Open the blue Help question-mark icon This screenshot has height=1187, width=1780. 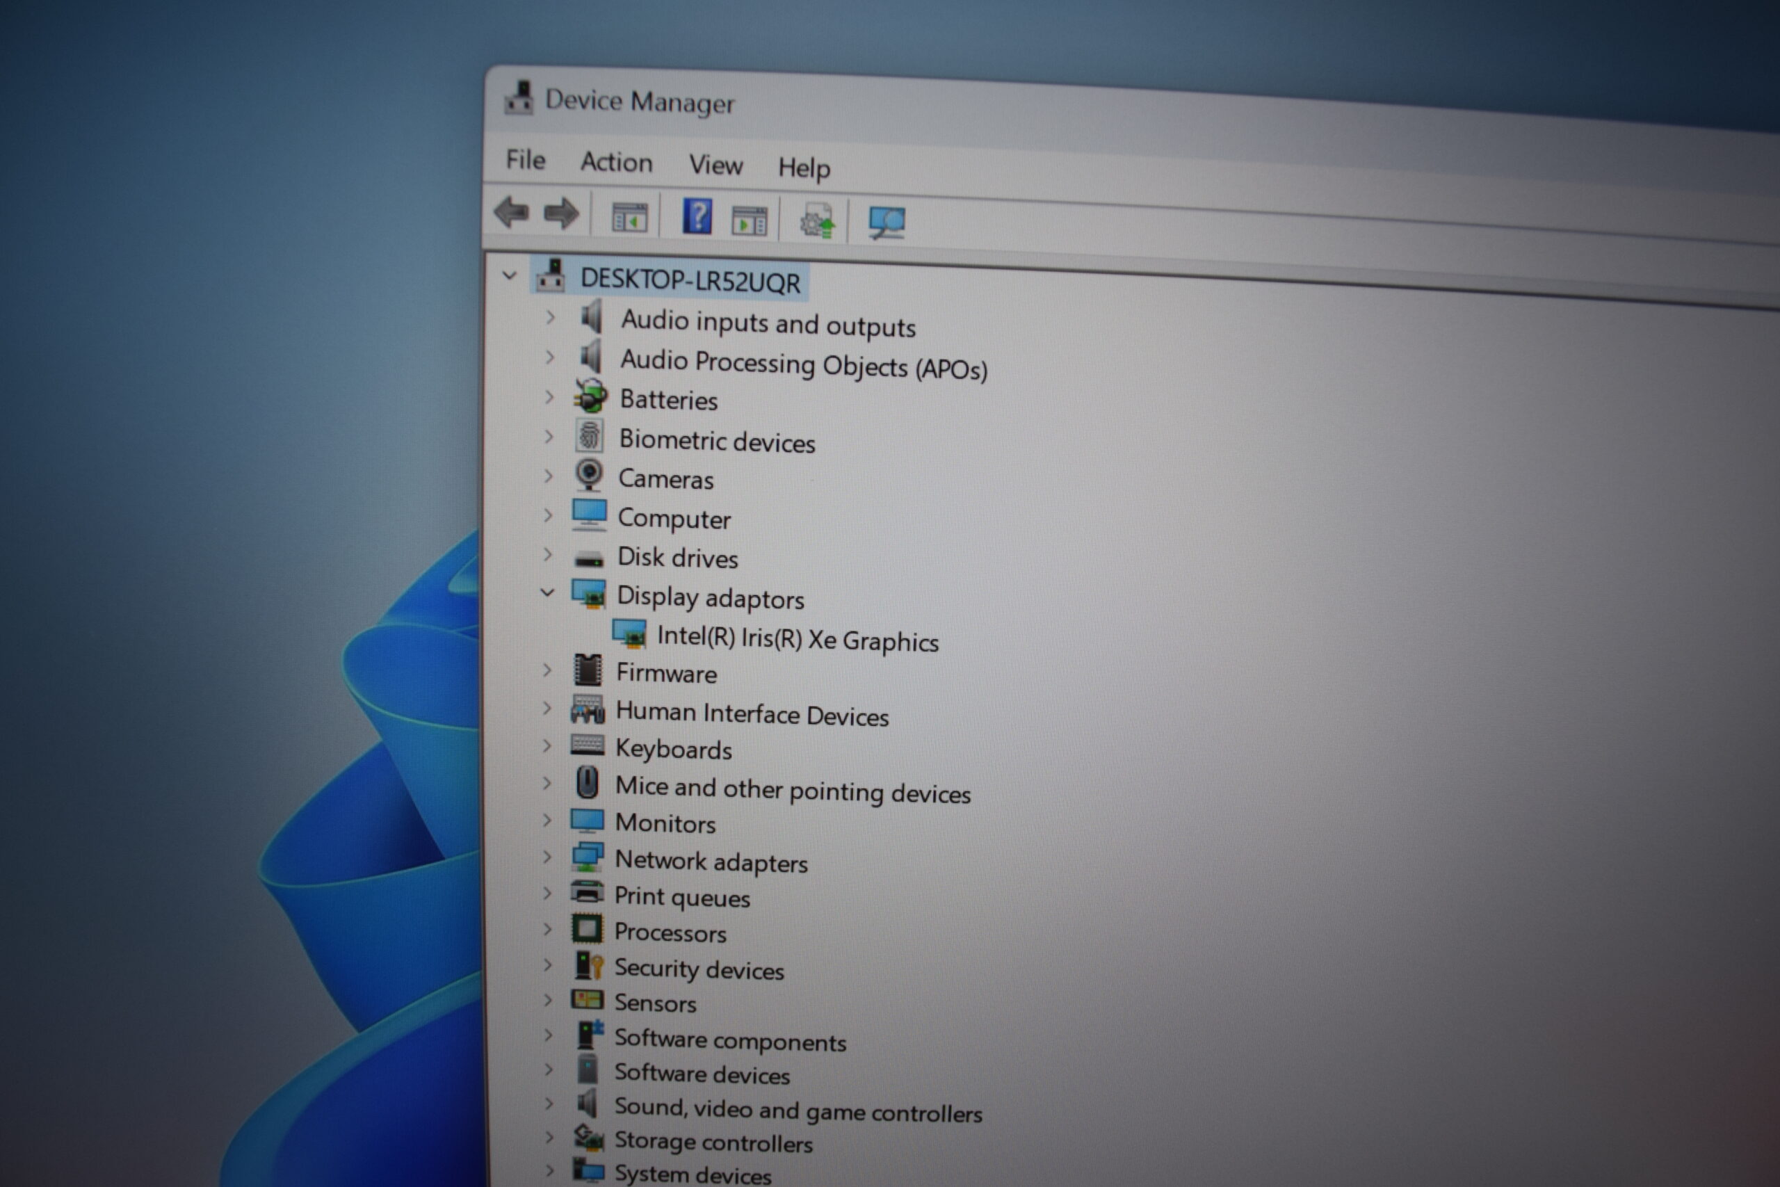pos(697,216)
